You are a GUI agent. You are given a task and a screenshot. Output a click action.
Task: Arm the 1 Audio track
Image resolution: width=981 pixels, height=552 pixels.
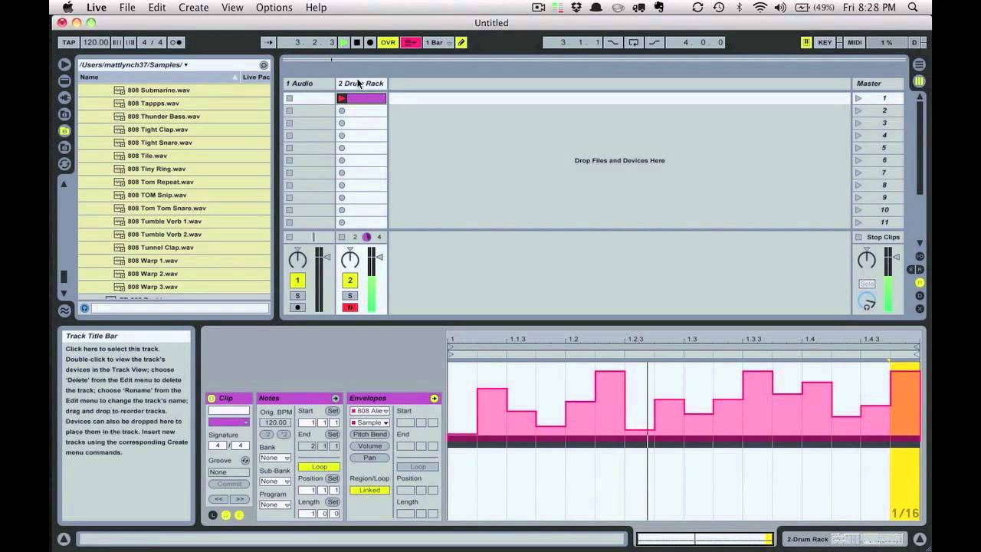tap(297, 307)
